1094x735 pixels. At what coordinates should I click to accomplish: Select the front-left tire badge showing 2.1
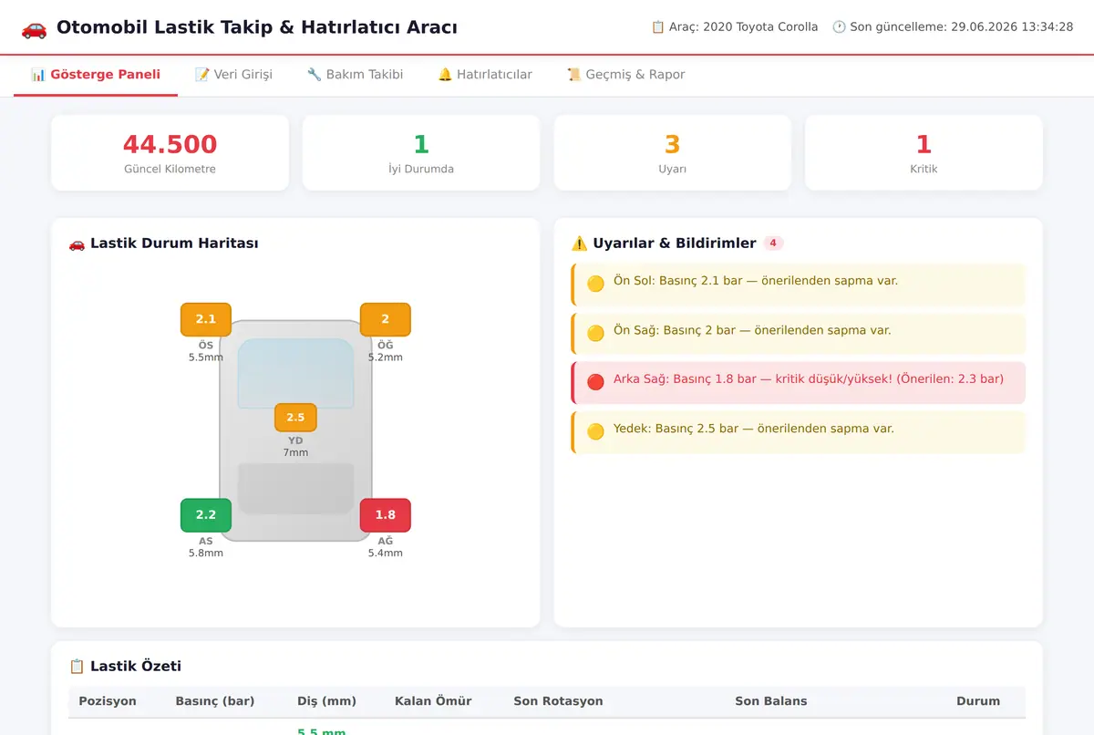pos(206,319)
